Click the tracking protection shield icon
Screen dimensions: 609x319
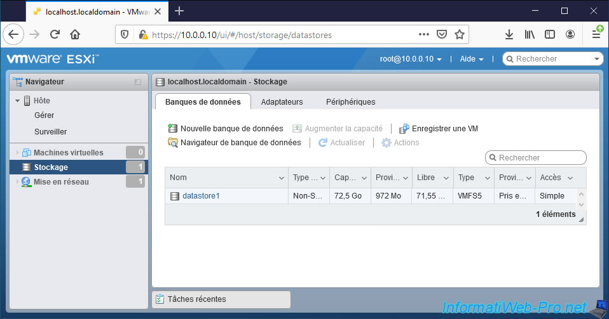[125, 34]
